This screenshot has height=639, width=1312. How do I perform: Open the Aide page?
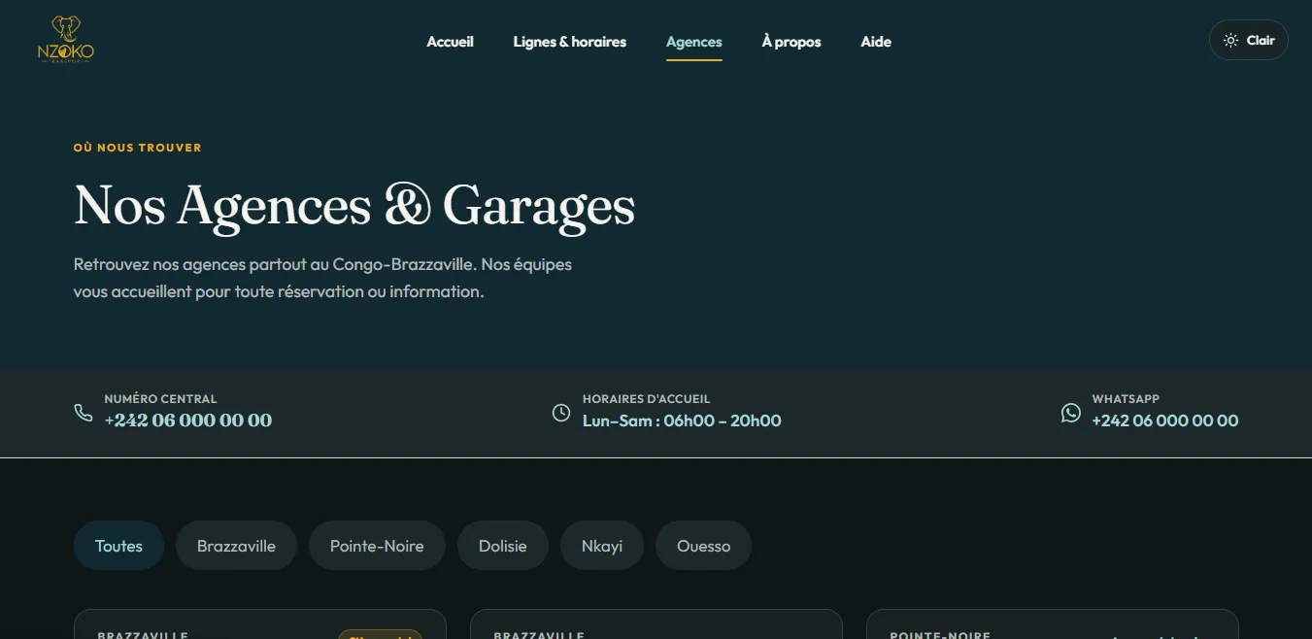876,42
